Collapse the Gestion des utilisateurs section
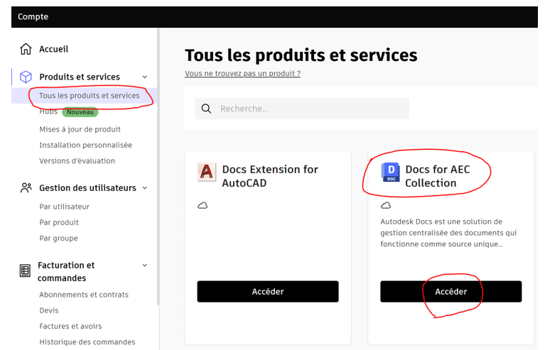The height and width of the screenshot is (350, 545). coord(145,188)
